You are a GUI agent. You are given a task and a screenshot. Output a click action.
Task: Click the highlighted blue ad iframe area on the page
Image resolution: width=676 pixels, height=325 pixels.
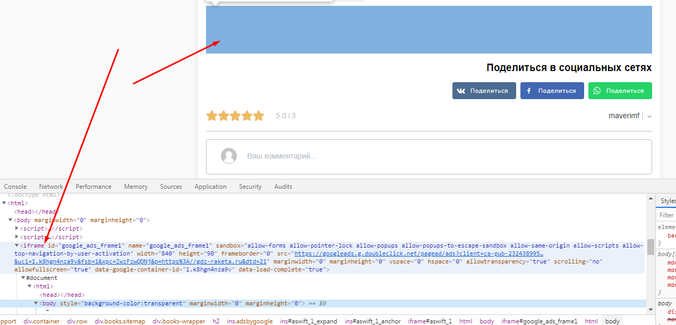[429, 30]
